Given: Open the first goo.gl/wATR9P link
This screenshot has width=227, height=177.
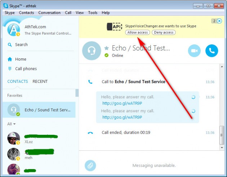Looking at the screenshot, I should point(122,103).
